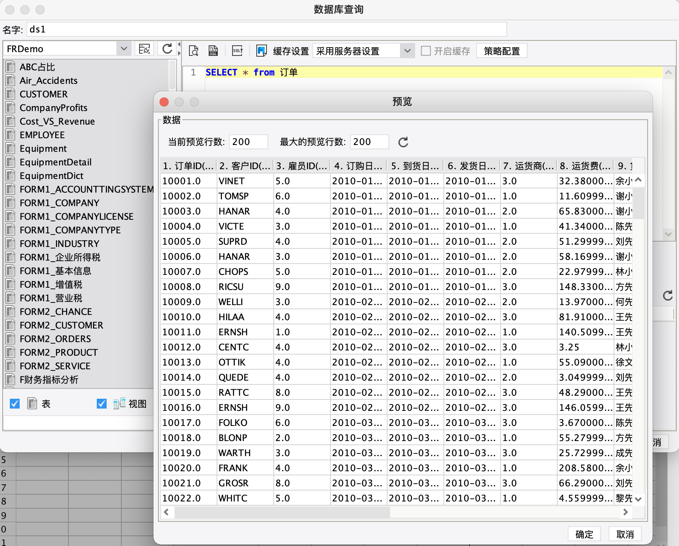Select the F财务指标分析 table
The width and height of the screenshot is (679, 546).
49,379
